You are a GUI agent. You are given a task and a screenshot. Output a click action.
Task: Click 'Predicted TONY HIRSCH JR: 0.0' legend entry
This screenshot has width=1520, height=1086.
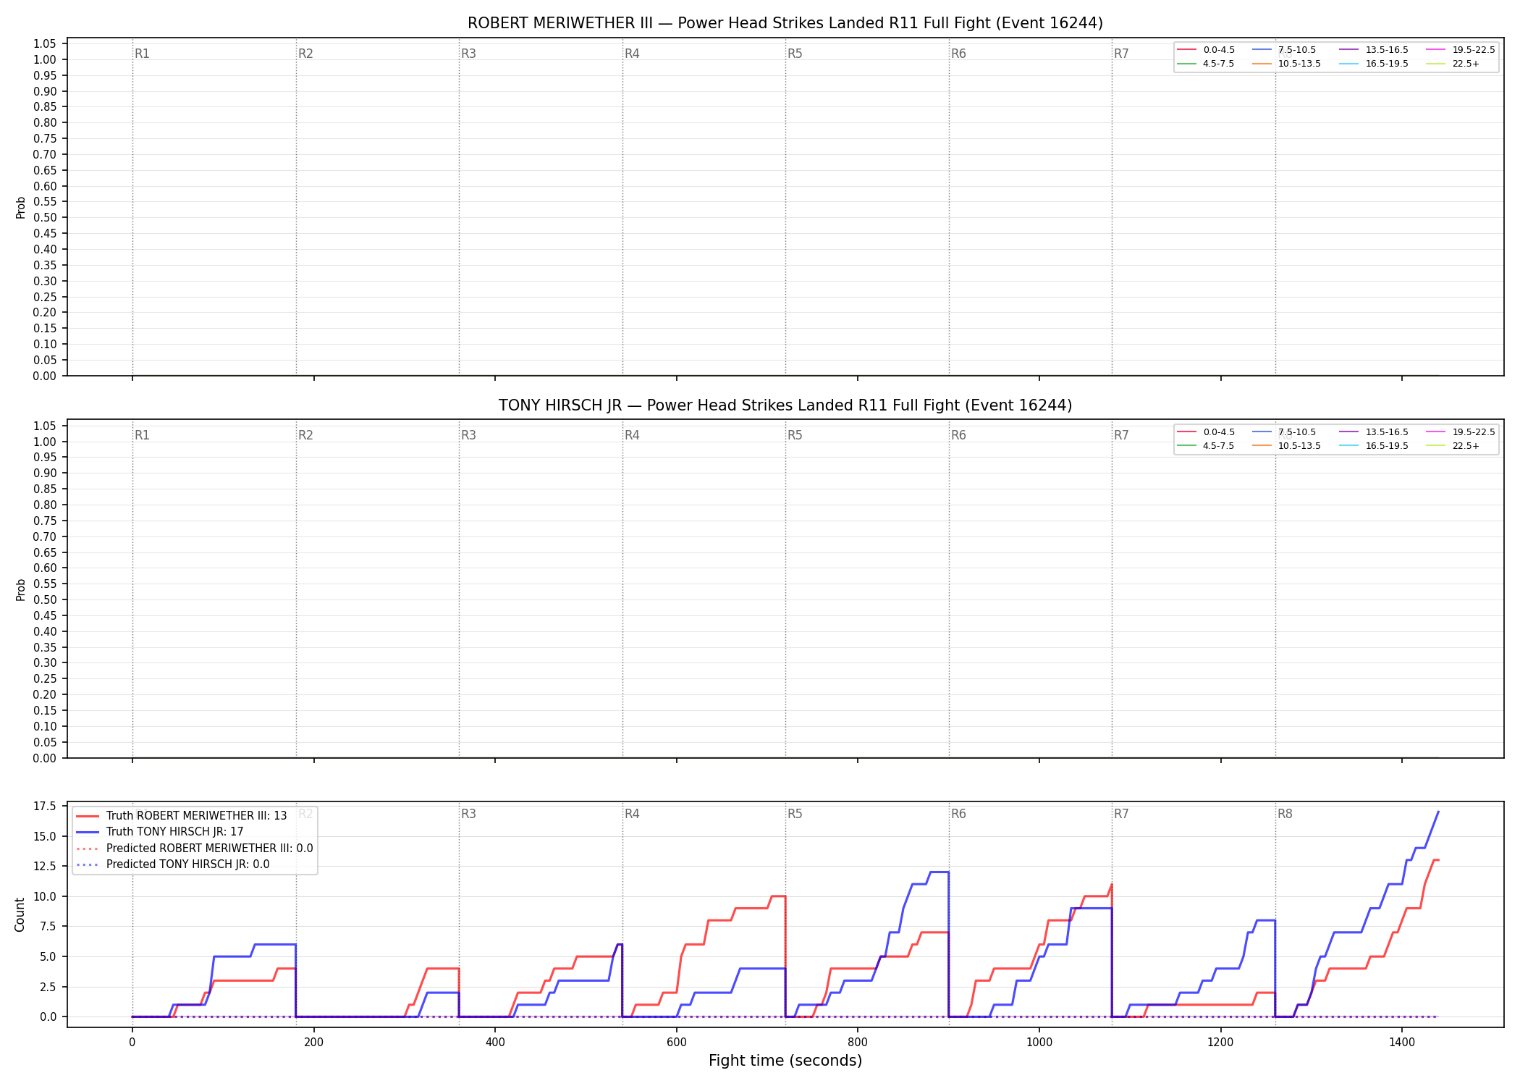(173, 864)
